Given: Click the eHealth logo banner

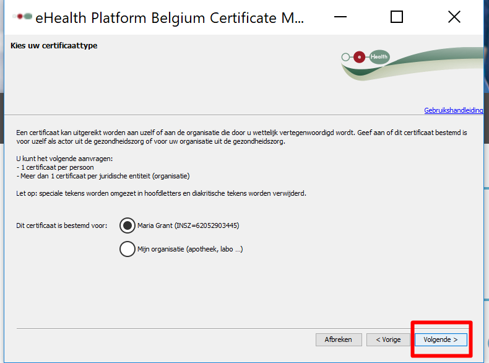Looking at the screenshot, I should 412,64.
